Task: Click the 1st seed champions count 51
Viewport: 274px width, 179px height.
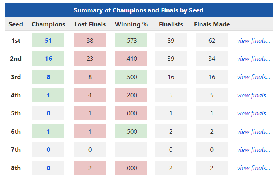Action: [x=48, y=40]
